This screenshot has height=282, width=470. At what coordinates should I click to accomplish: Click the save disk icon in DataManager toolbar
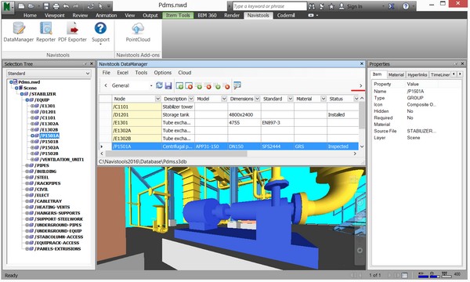(x=168, y=85)
